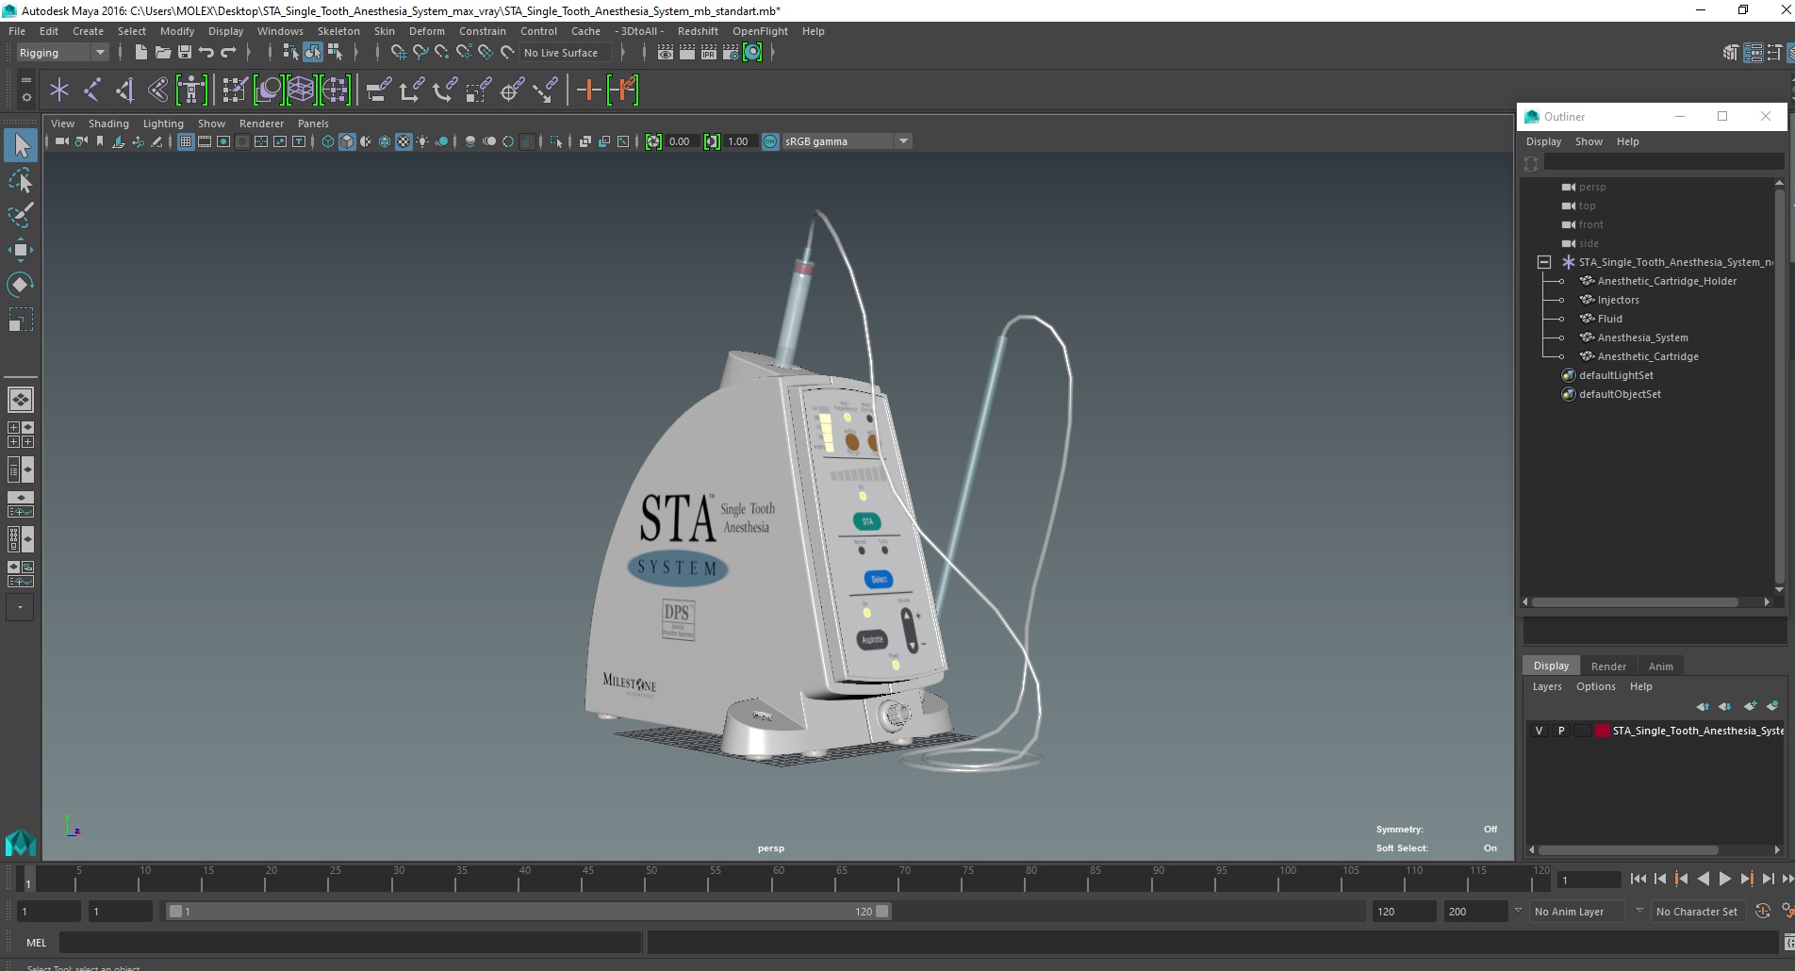
Task: Click the New Scene icon
Action: 140,53
